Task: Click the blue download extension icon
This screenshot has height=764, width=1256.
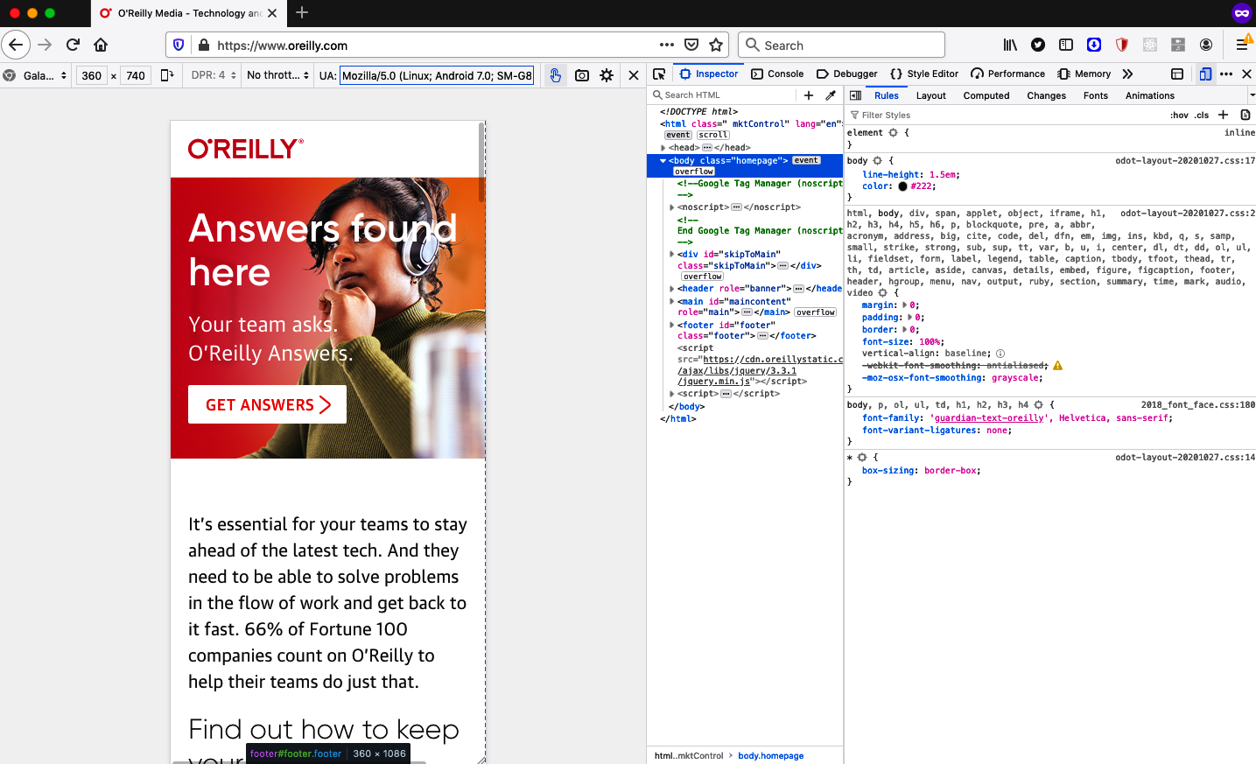Action: (x=1094, y=45)
